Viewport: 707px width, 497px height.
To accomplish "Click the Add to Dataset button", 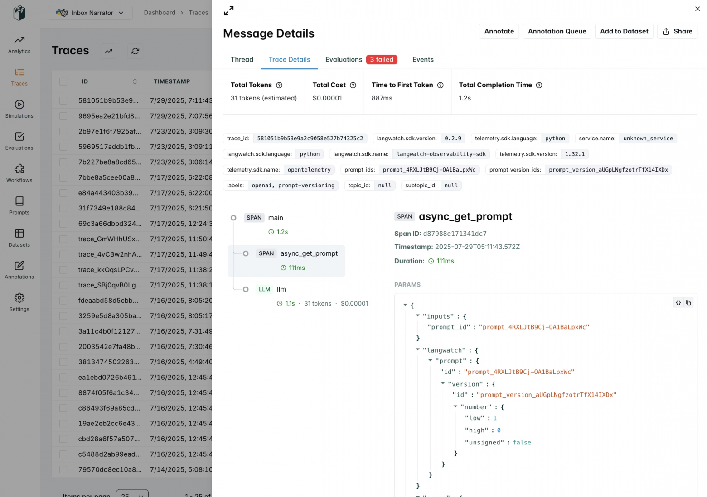I will [624, 31].
